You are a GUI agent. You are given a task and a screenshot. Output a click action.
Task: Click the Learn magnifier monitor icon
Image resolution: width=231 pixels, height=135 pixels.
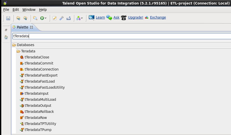click(x=92, y=18)
